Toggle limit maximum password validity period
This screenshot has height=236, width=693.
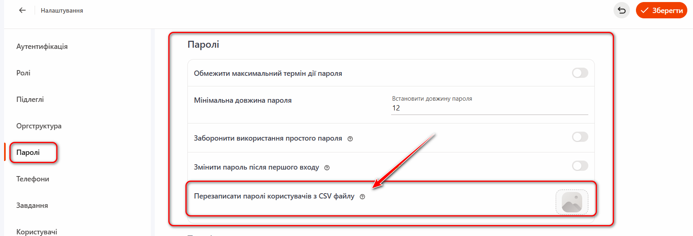pos(580,73)
